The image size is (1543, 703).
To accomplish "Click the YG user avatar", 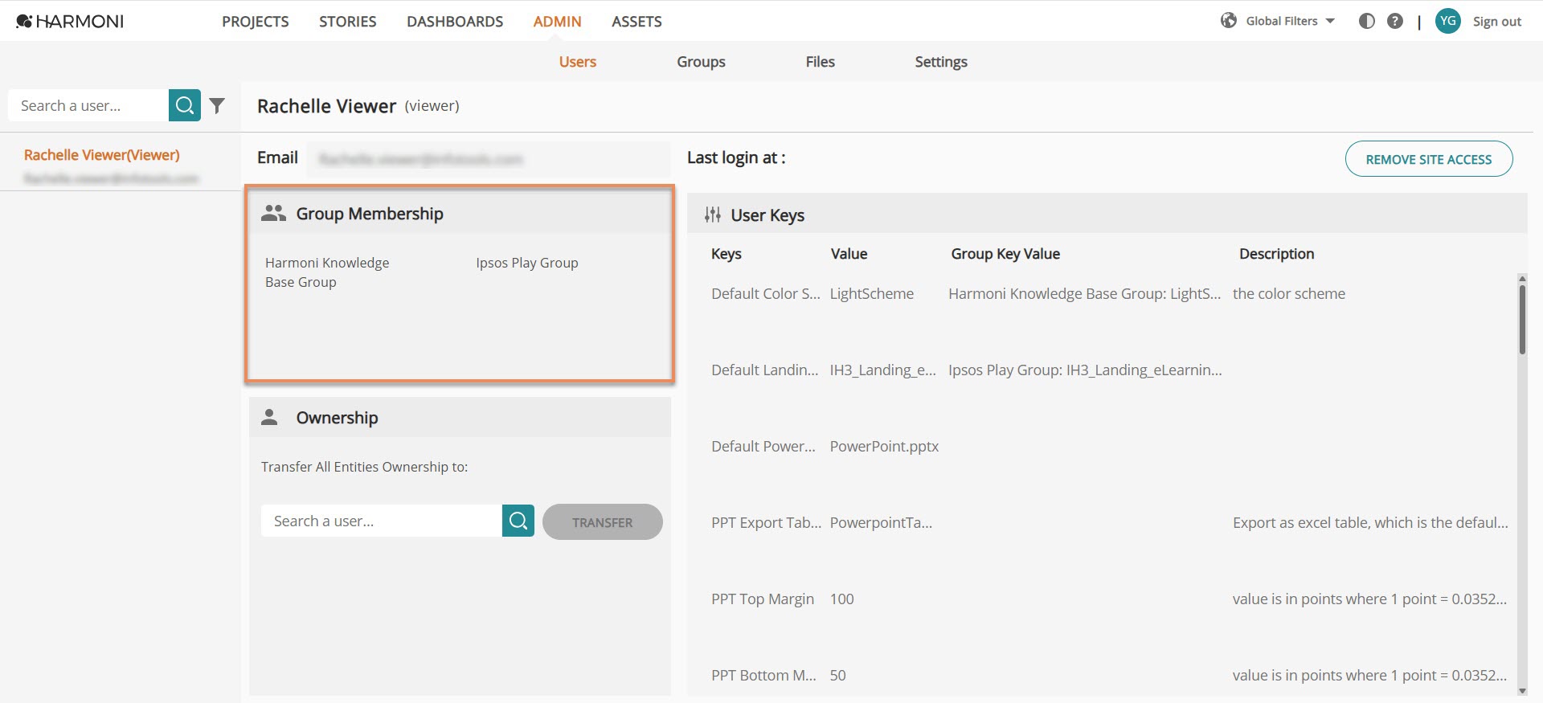I will (1447, 21).
